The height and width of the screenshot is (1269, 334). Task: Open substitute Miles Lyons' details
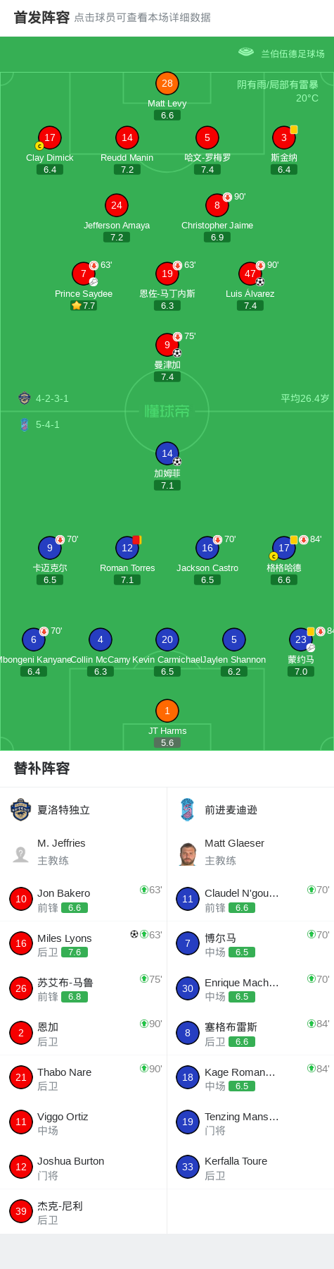point(84,943)
